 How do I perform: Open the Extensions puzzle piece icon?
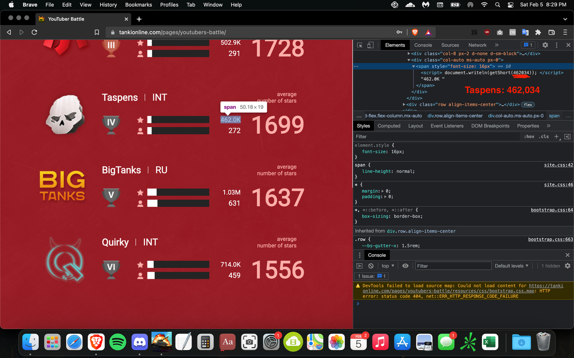pos(538,32)
